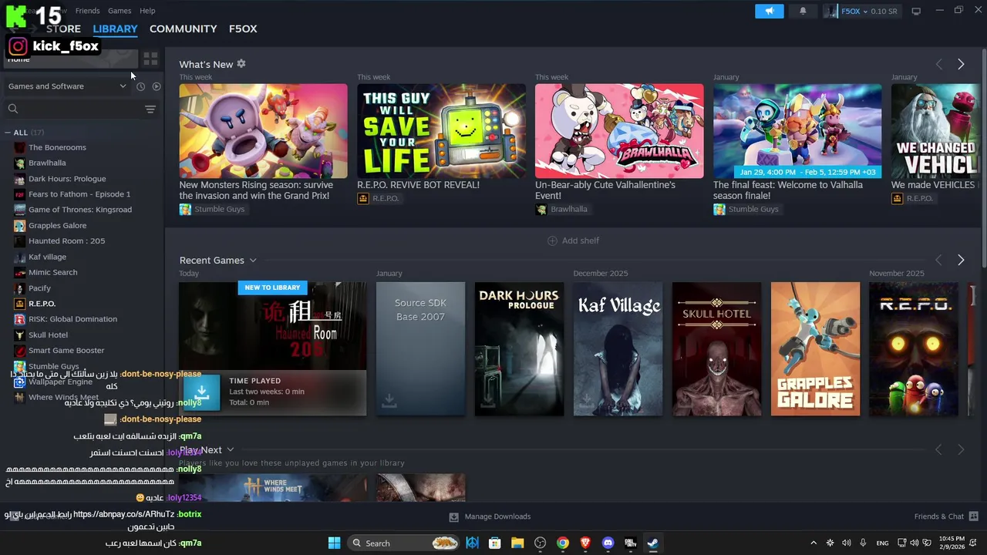Open R.E.P.O. REVIVE BOT REVEAL news title
987x555 pixels.
pos(418,185)
